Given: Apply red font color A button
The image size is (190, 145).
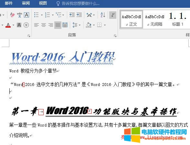Looking at the screenshot, I should tap(8, 25).
